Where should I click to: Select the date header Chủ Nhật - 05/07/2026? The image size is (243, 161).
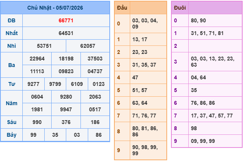[55, 8]
